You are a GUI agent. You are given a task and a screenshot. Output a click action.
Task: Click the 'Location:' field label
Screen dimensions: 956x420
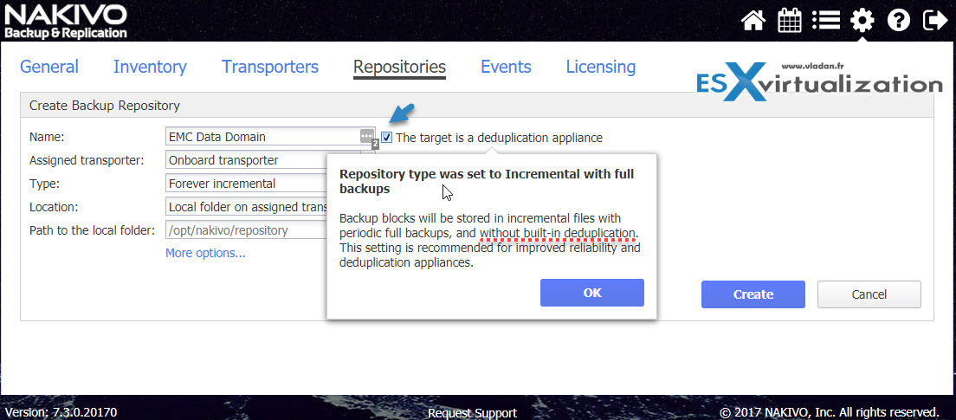click(x=54, y=207)
